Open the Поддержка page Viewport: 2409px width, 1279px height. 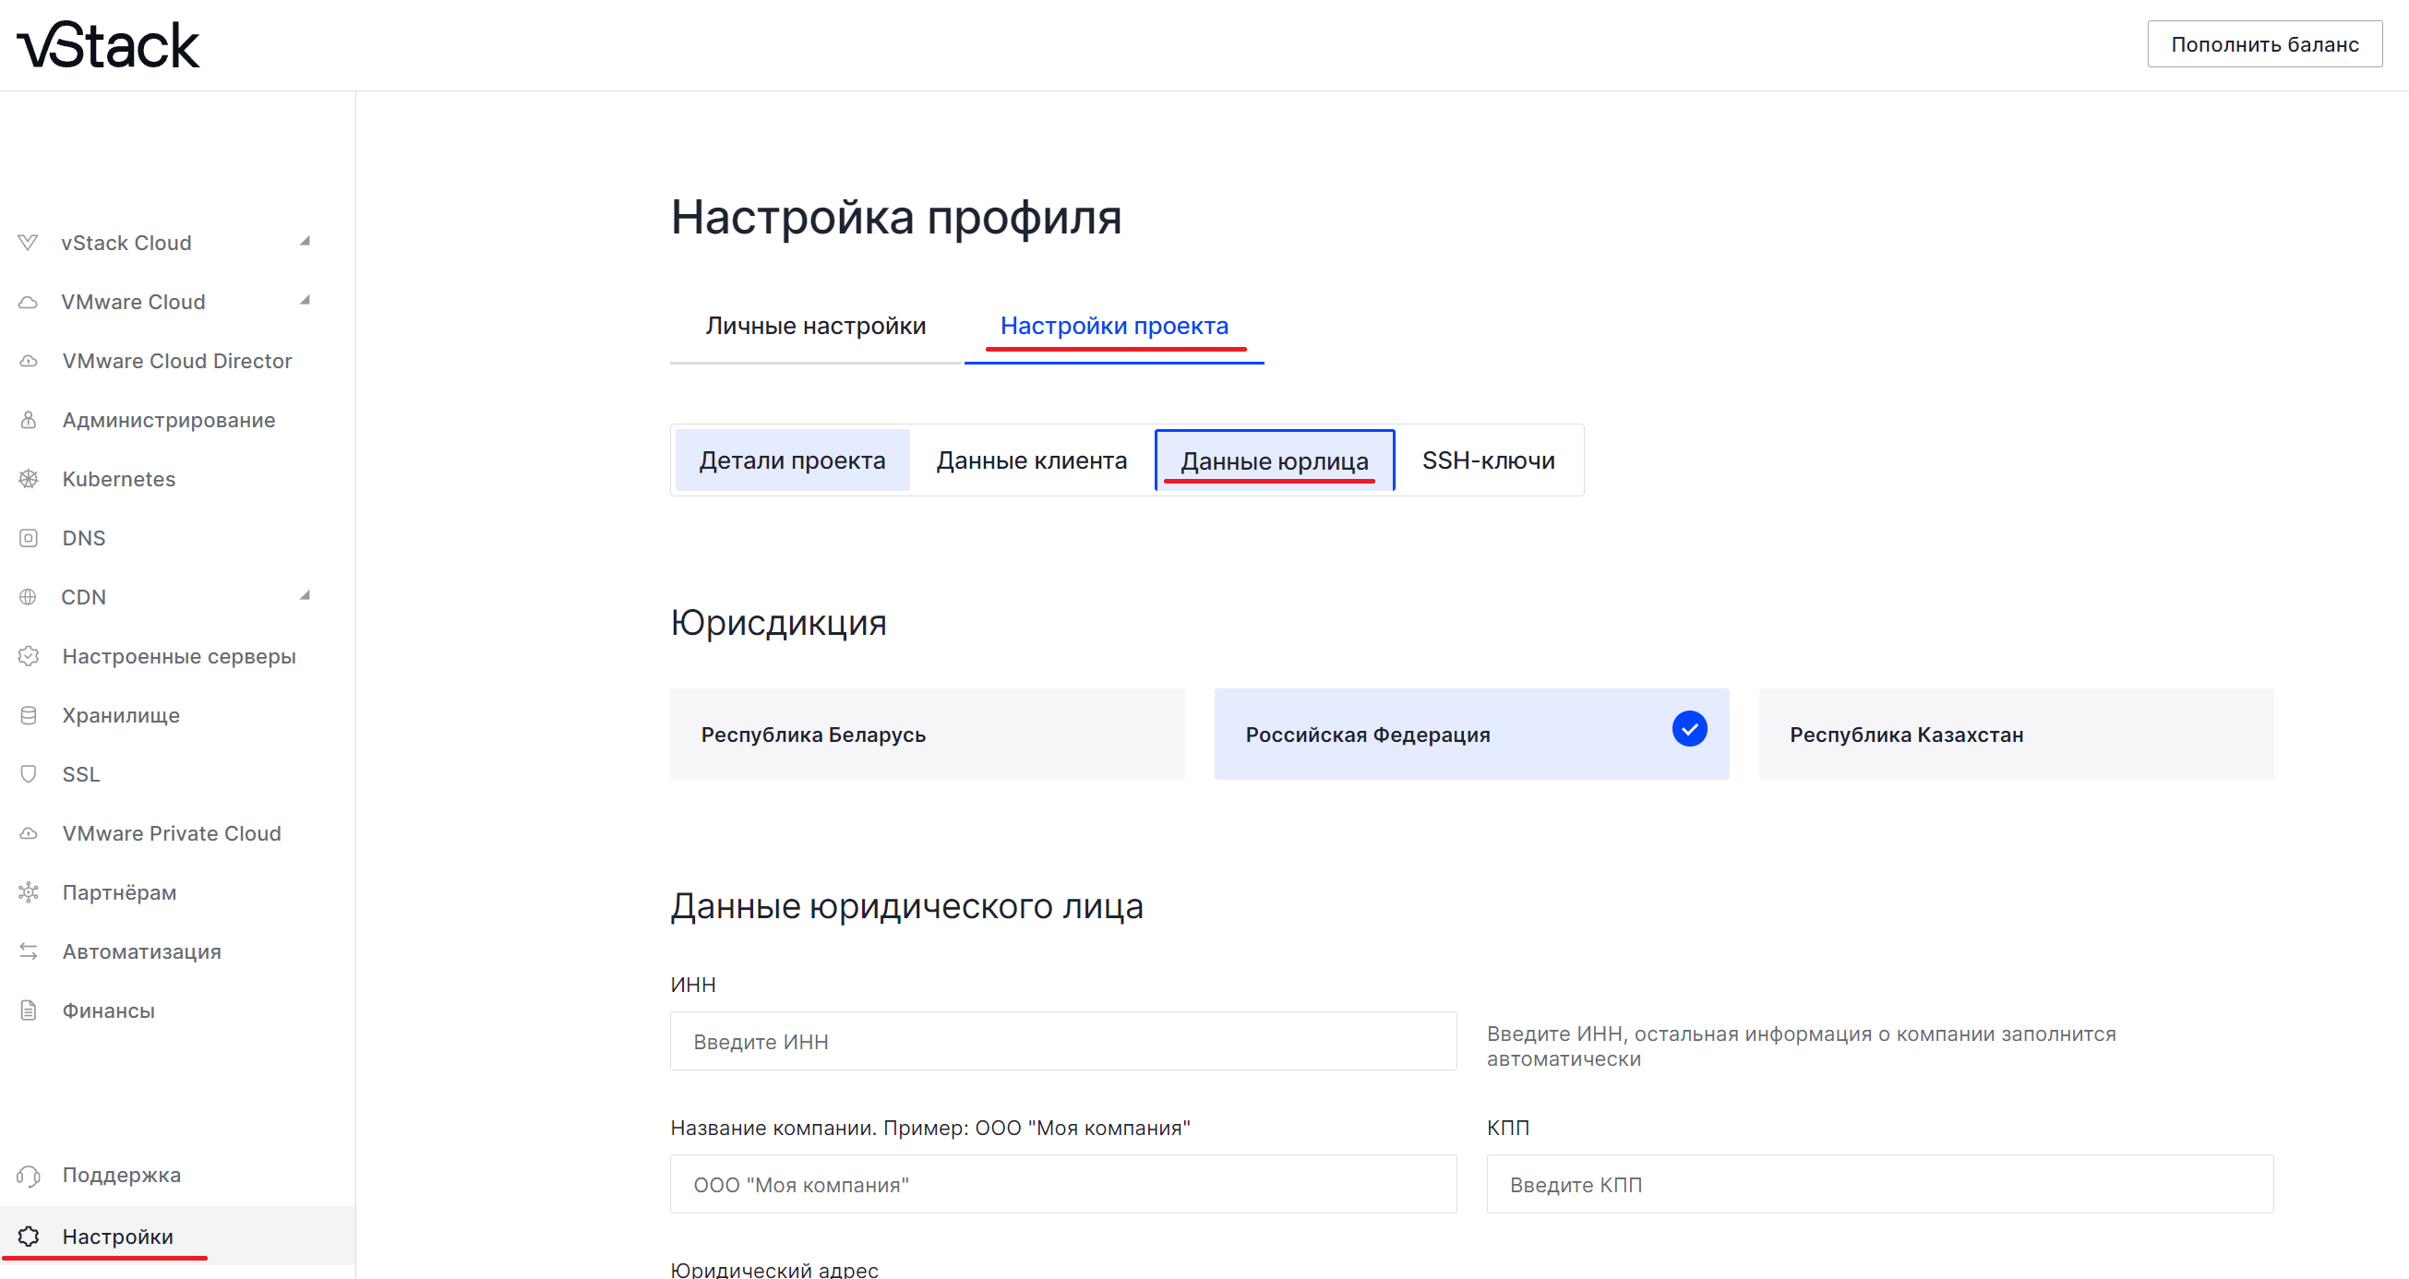coord(122,1176)
